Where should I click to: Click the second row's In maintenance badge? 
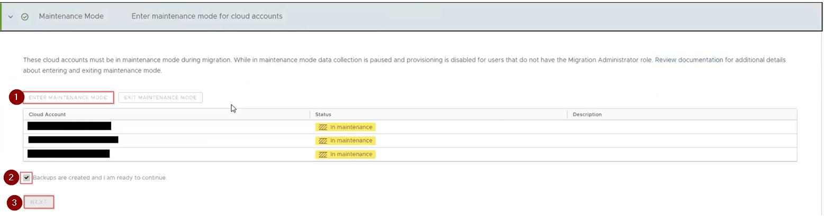pos(345,141)
